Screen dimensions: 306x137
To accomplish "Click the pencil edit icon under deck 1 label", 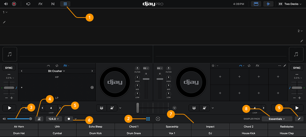I will pos(4,23).
